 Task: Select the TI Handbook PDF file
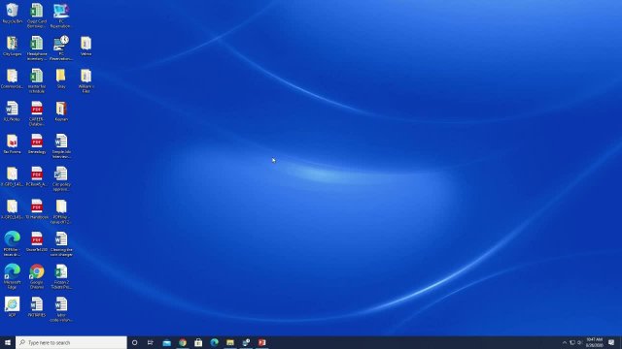[x=37, y=209]
